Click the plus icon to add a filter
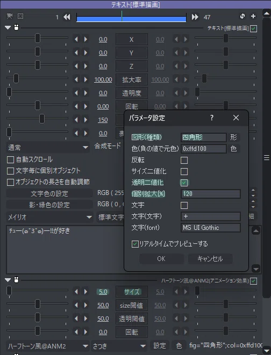The width and height of the screenshot is (271, 355). click(x=253, y=16)
